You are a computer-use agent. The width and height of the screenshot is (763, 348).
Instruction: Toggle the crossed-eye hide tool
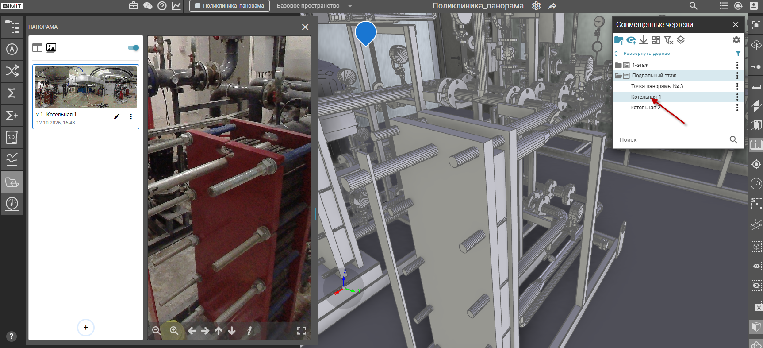point(756,286)
